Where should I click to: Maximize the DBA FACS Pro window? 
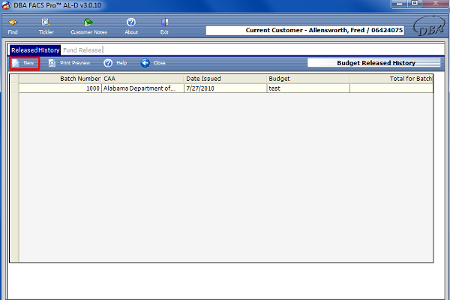click(415, 4)
